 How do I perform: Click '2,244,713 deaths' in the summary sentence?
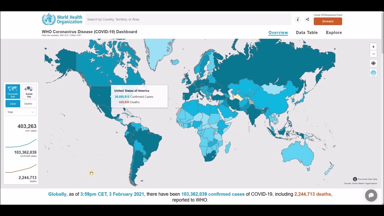[313, 194]
